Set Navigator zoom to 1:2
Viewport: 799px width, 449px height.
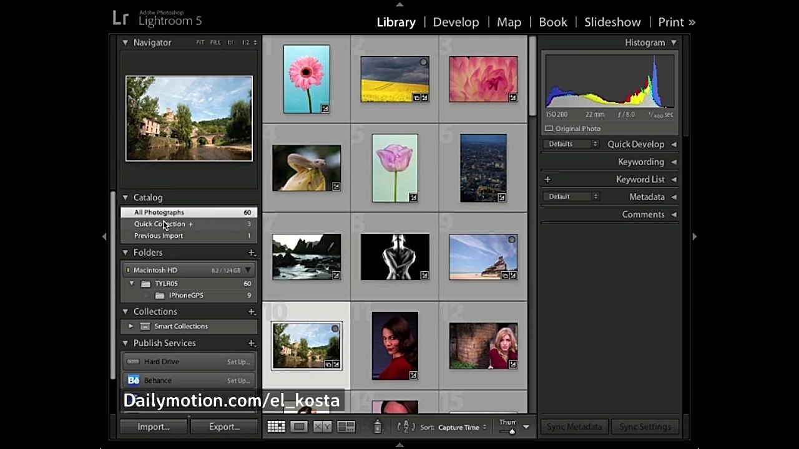tap(245, 42)
